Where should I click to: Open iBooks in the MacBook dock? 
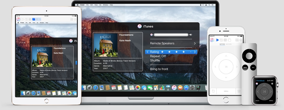click(180, 88)
